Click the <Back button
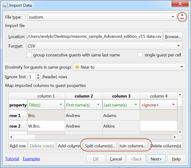This screenshot has height=168, width=191. pyautogui.click(x=136, y=159)
